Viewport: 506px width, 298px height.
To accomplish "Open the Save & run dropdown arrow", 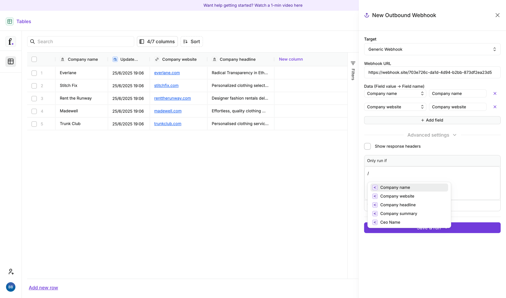I will [x=446, y=228].
